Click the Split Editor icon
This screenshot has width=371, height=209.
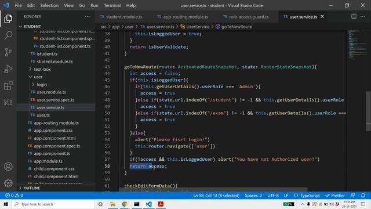(x=354, y=16)
